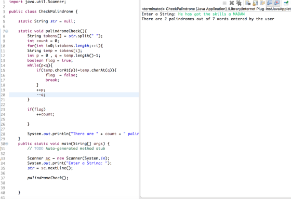The image size is (291, 199).
Task: Click the System.out.println "There are " line
Action: [83, 134]
